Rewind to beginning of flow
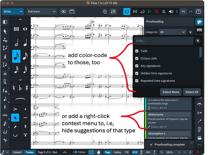Screen dimensions: 208x155 tap(135, 12)
